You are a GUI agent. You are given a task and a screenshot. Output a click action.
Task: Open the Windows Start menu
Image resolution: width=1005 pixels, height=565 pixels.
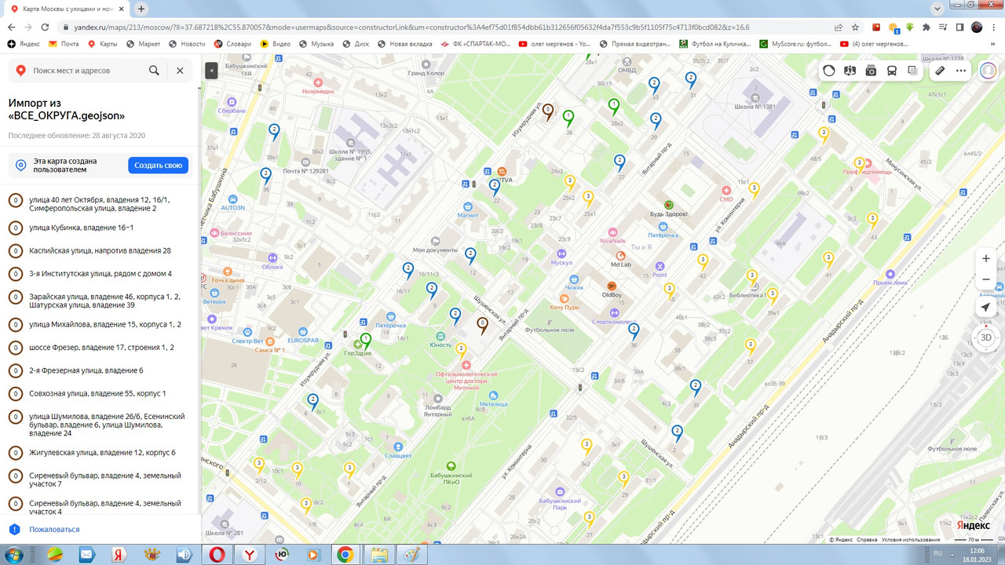[x=14, y=555]
